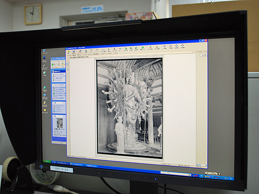
Task: Click the vertical flip icon
Action: (x=150, y=48)
